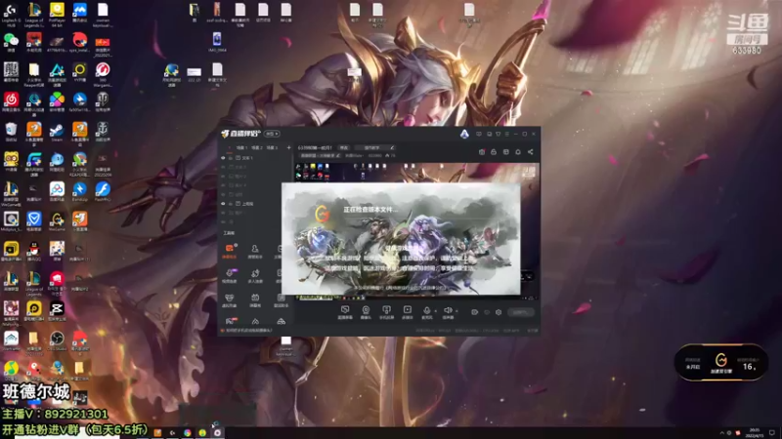Select scene tab 3
The height and width of the screenshot is (439, 782).
[272, 148]
